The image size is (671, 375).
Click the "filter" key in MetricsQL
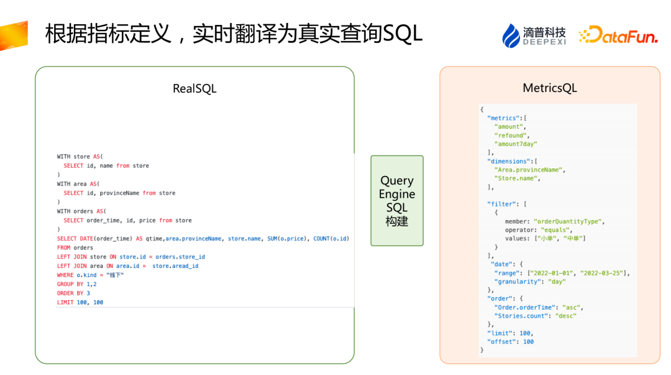pyautogui.click(x=501, y=204)
